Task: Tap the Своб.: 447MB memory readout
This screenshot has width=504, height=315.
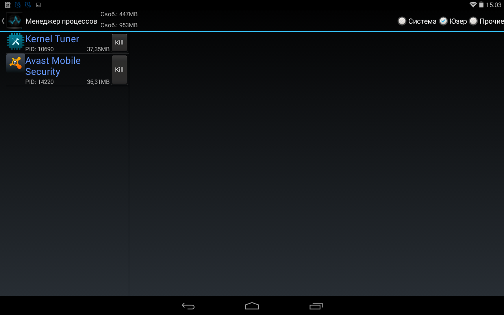Action: pos(119,14)
